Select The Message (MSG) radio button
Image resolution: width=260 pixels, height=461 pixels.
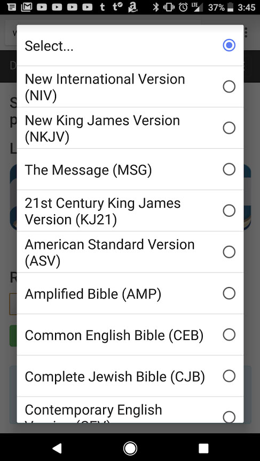(x=229, y=169)
